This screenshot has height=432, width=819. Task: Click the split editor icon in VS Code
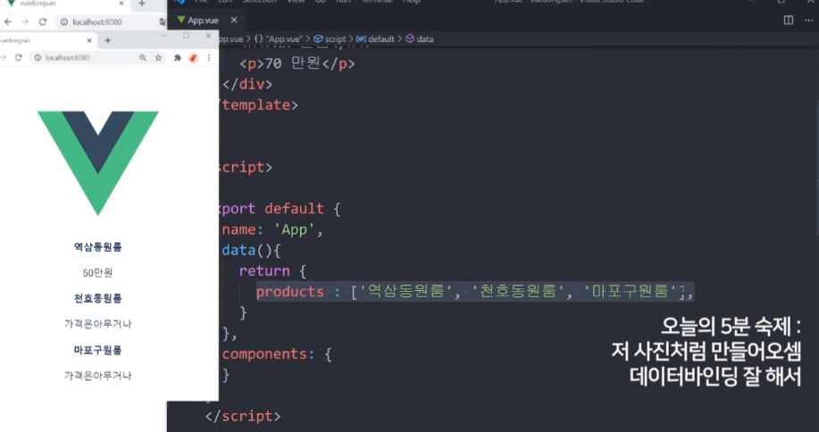click(x=788, y=21)
